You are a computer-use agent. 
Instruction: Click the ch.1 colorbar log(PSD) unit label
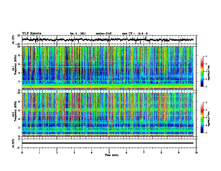(209, 73)
